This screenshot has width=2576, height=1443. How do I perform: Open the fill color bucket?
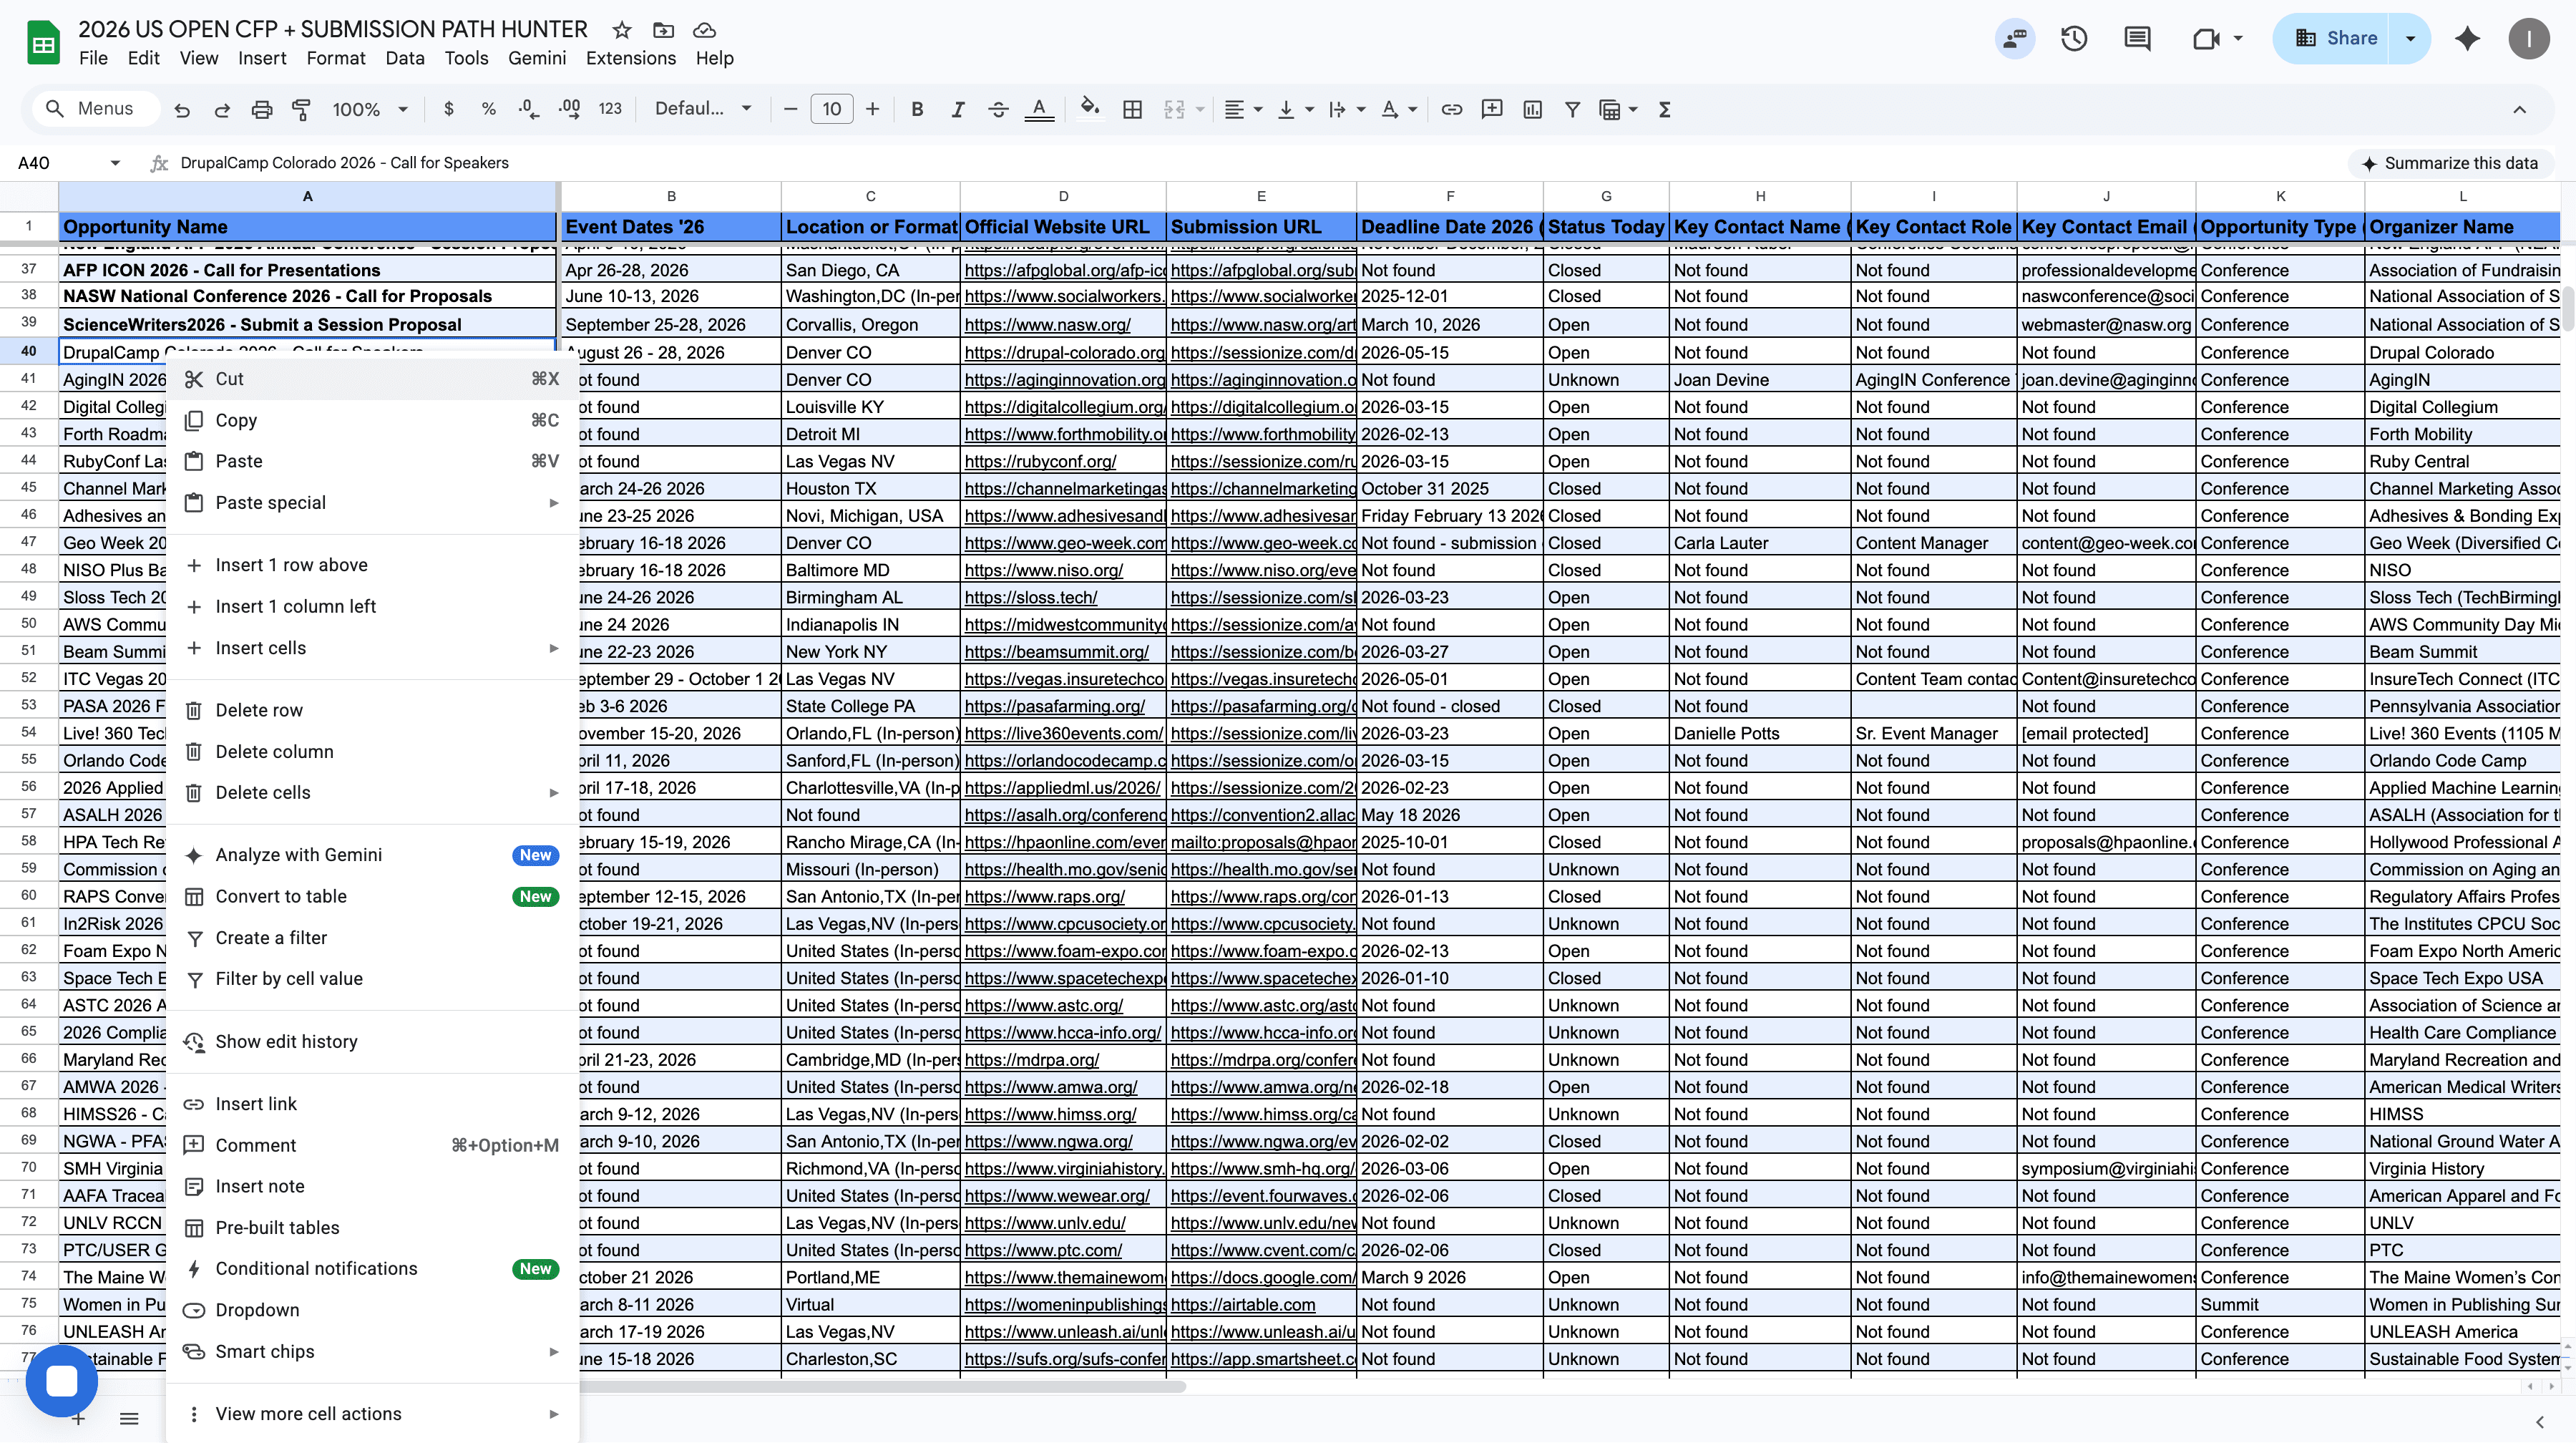point(1090,108)
